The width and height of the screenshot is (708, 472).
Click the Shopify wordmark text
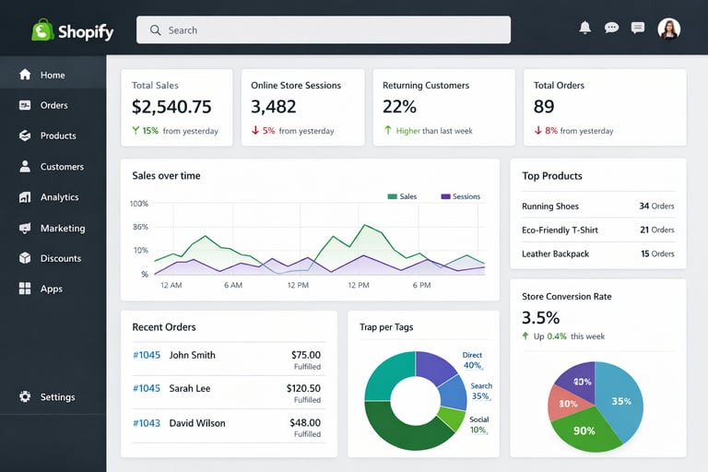[x=86, y=31]
